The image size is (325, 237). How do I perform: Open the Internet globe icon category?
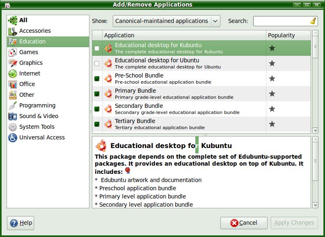[13, 73]
